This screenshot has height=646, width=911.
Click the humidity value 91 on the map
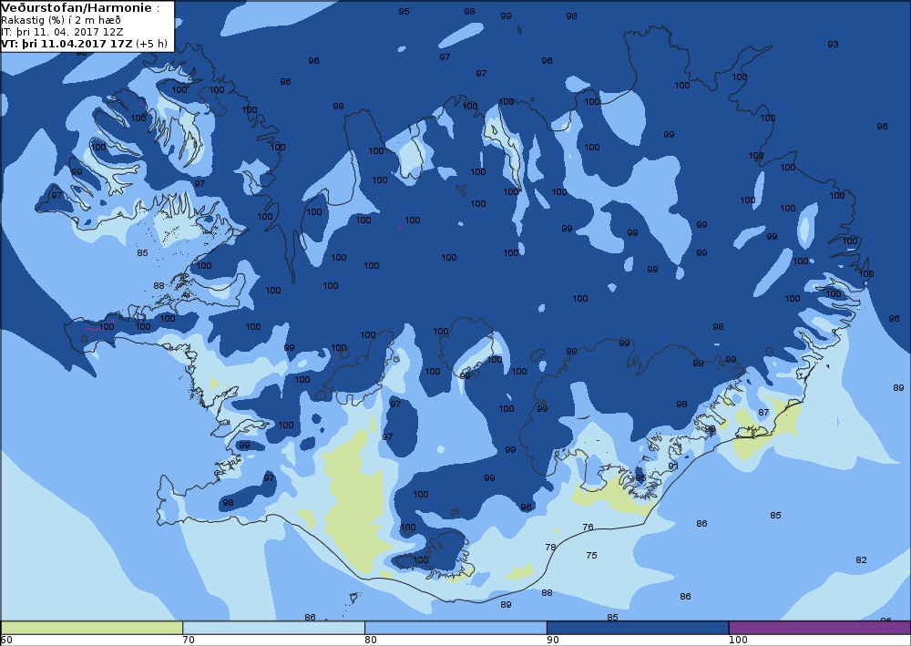[673, 467]
